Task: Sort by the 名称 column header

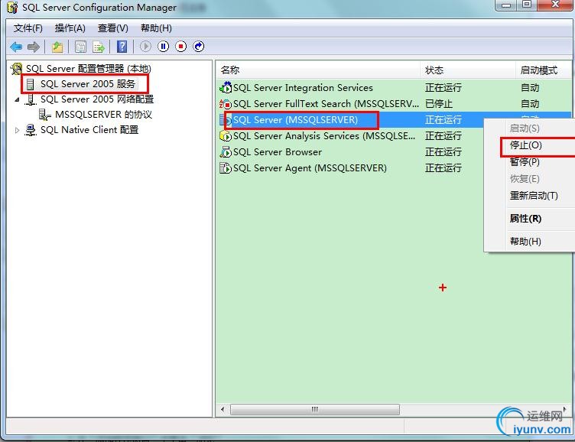Action: tap(317, 70)
